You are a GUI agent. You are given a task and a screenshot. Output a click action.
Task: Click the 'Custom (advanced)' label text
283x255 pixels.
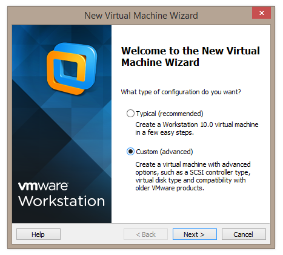[x=164, y=152]
